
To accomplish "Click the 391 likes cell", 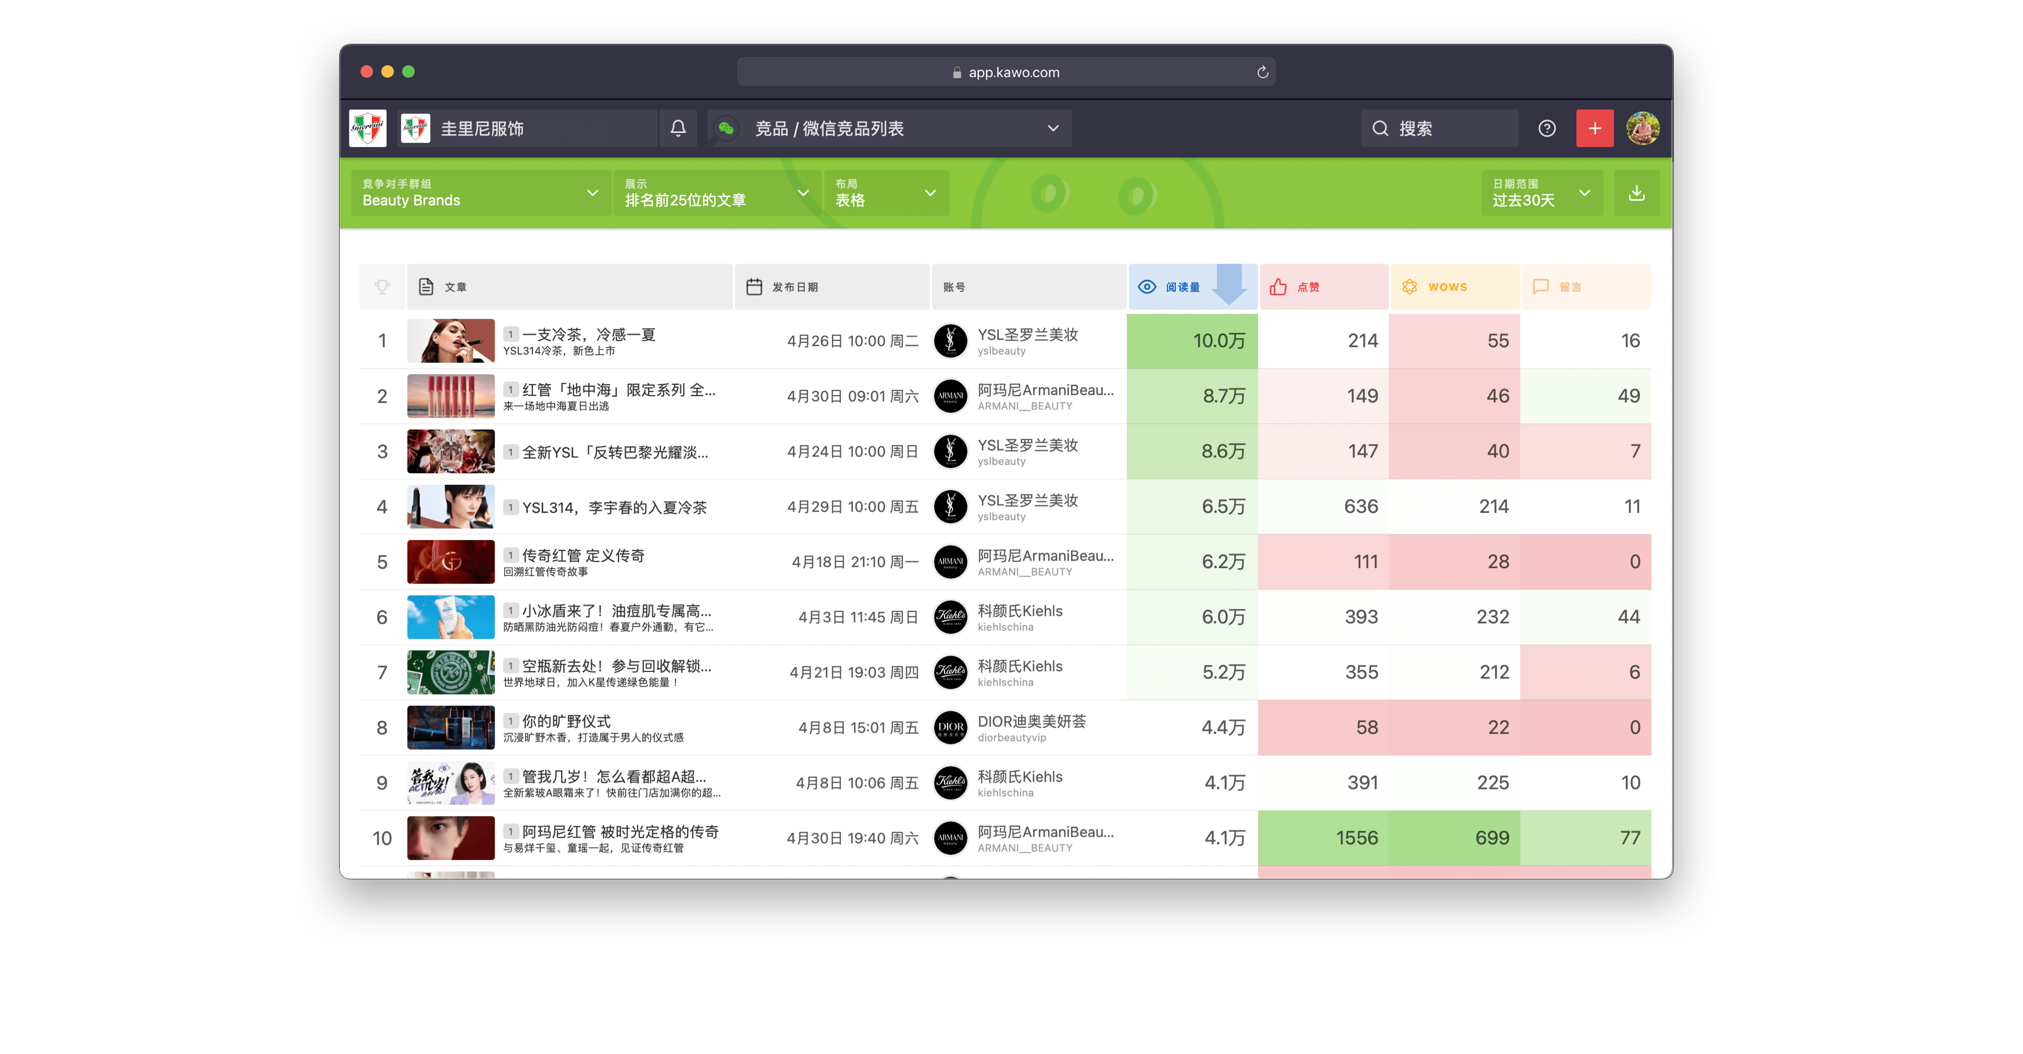I will 1323,783.
